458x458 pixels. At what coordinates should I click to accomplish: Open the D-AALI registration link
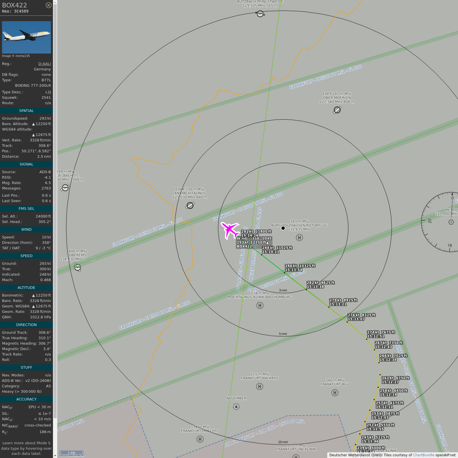pyautogui.click(x=45, y=64)
